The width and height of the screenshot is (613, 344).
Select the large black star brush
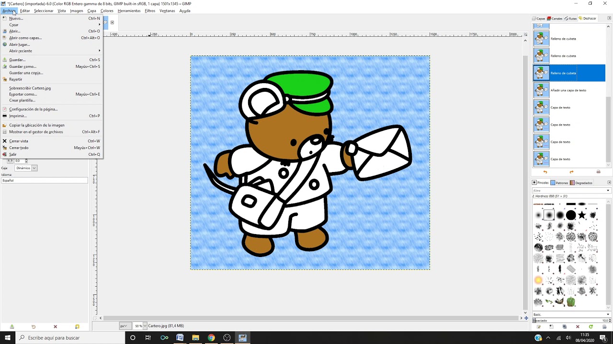(582, 215)
